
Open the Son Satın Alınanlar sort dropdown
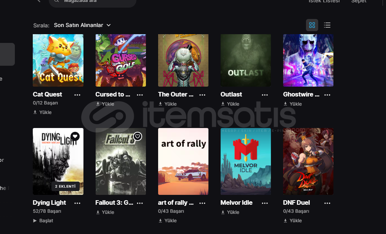pyautogui.click(x=82, y=25)
